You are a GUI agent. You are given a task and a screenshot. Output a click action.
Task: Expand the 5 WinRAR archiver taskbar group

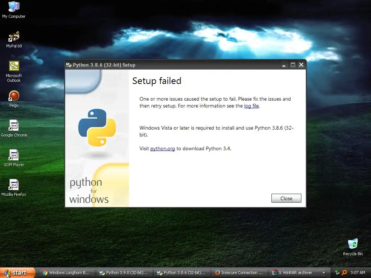(299, 273)
